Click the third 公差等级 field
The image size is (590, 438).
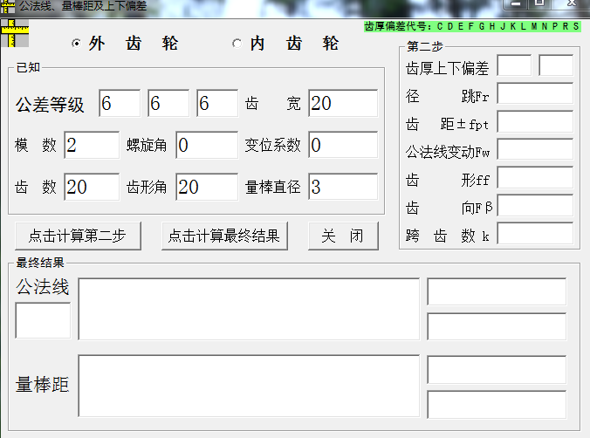pyautogui.click(x=217, y=103)
